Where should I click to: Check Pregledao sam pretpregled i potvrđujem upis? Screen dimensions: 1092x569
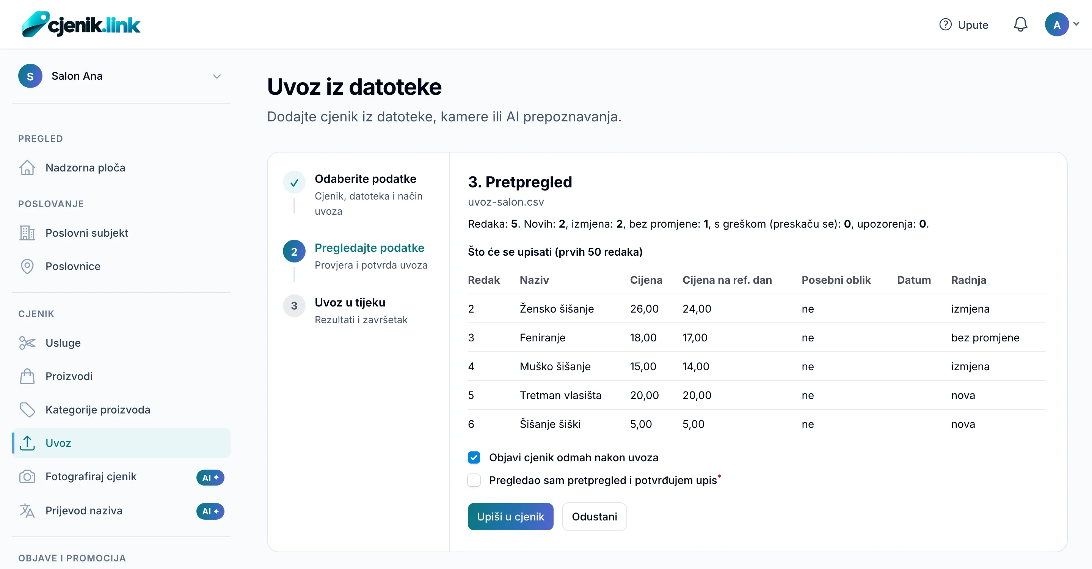pos(474,480)
